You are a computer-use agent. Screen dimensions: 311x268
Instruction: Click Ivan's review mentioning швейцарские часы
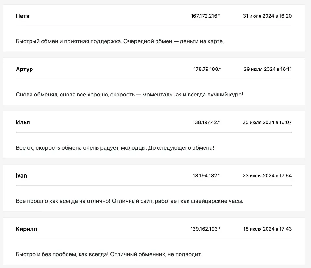(x=129, y=201)
